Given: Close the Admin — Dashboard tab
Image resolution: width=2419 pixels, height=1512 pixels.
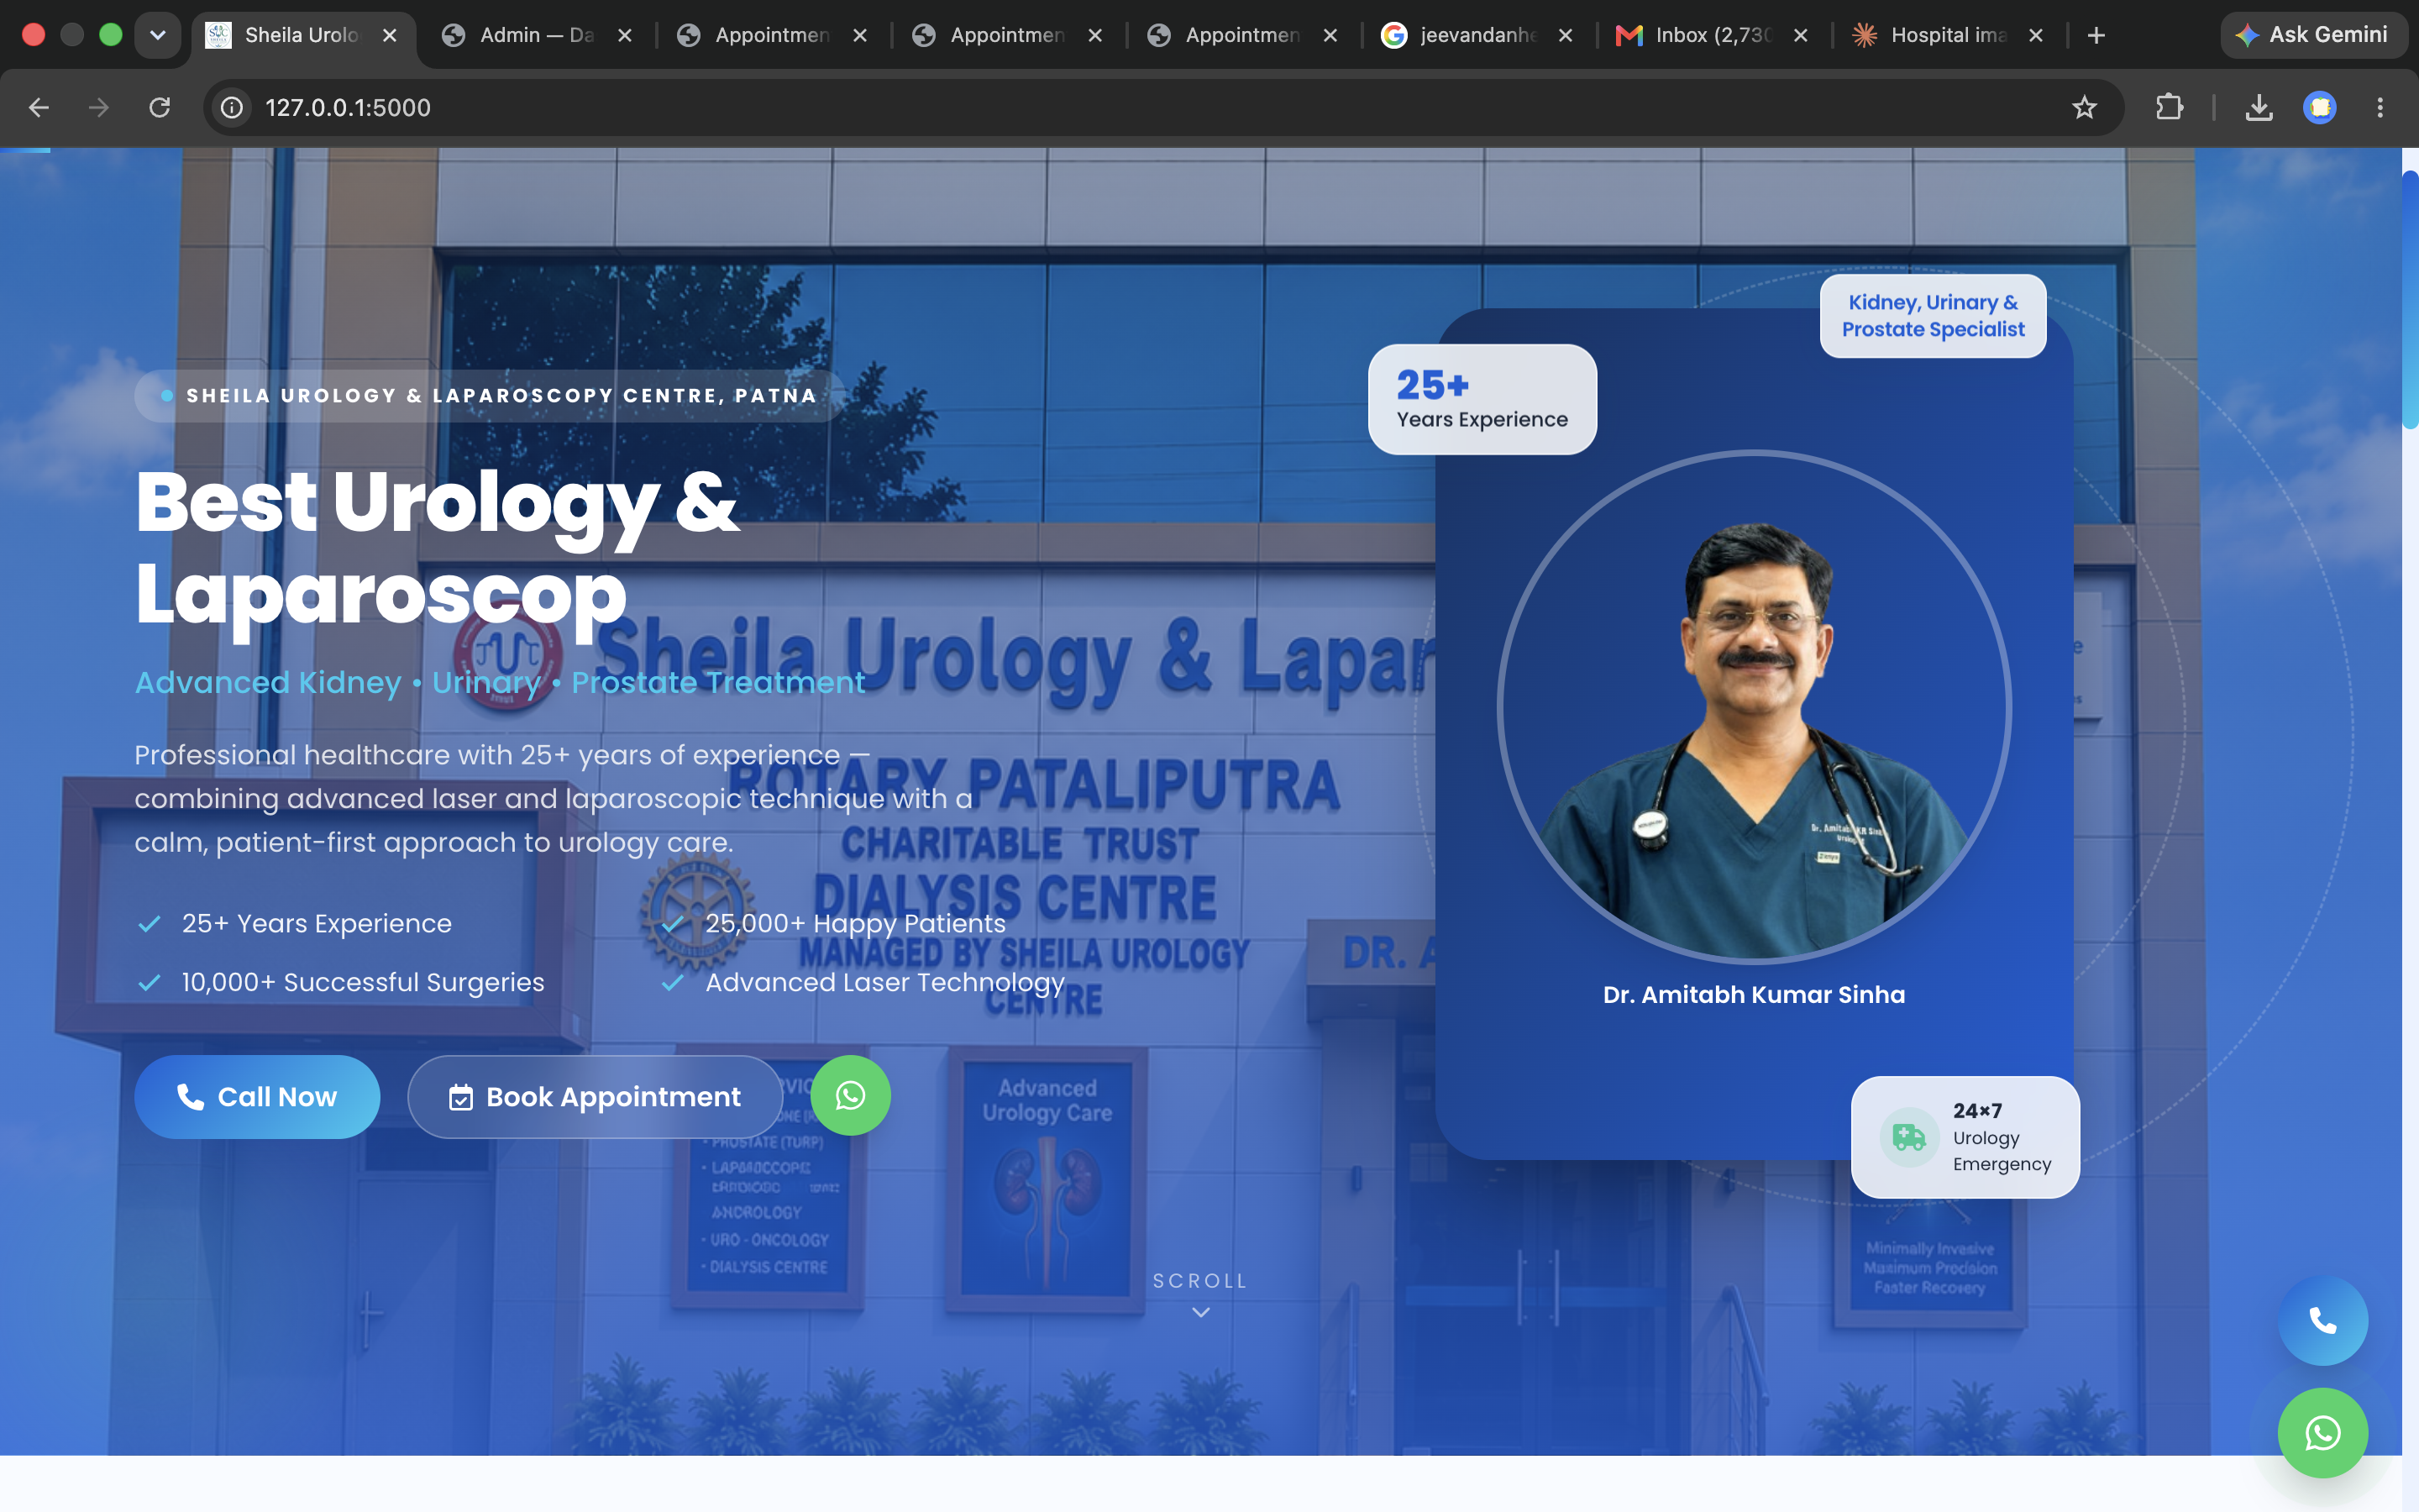Looking at the screenshot, I should coord(625,35).
